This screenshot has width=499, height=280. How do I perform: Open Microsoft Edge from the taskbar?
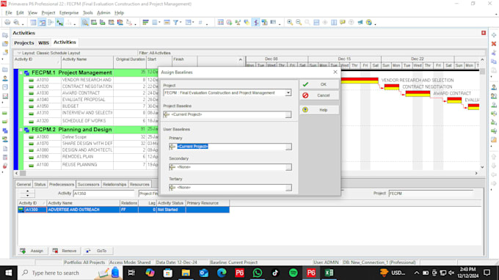pos(222,273)
